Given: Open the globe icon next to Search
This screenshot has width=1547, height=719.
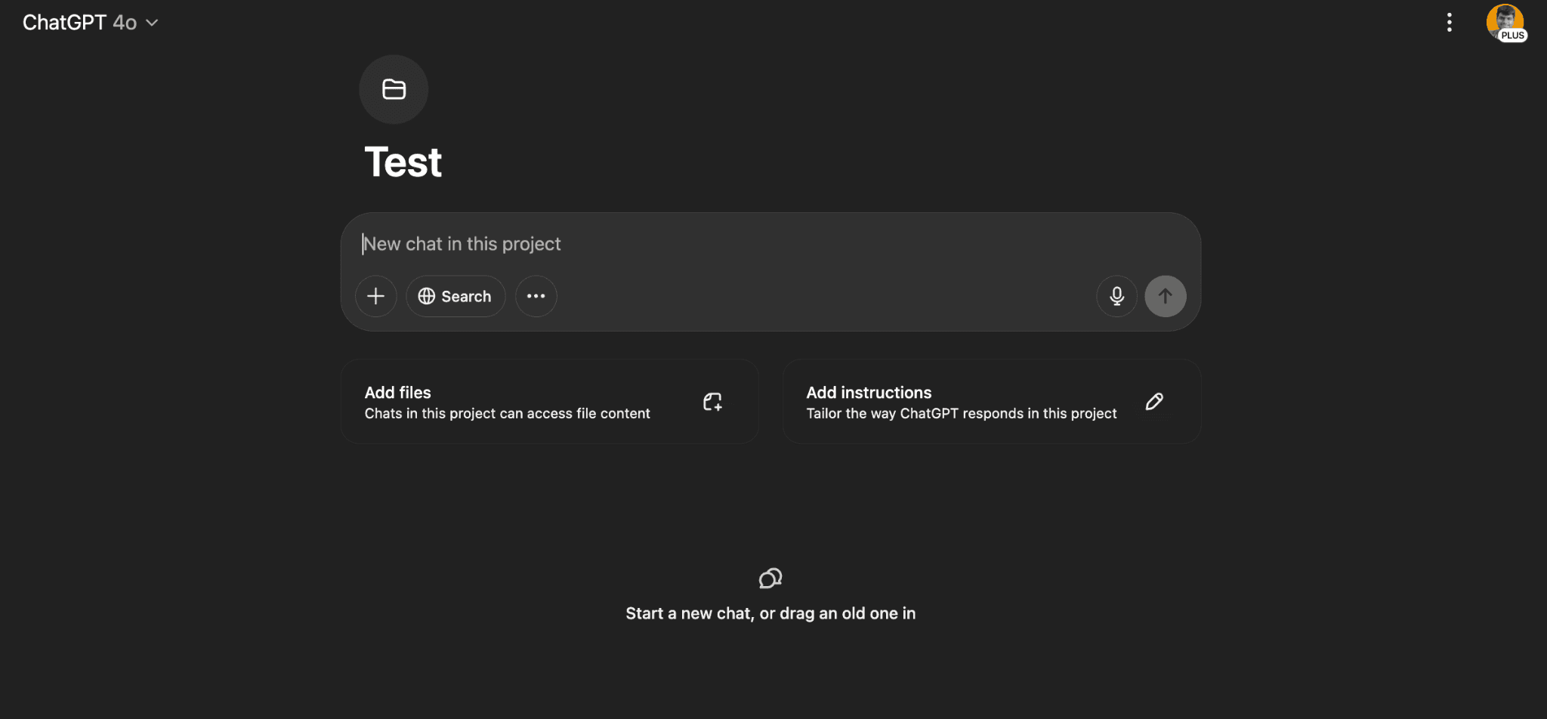Looking at the screenshot, I should click(426, 296).
